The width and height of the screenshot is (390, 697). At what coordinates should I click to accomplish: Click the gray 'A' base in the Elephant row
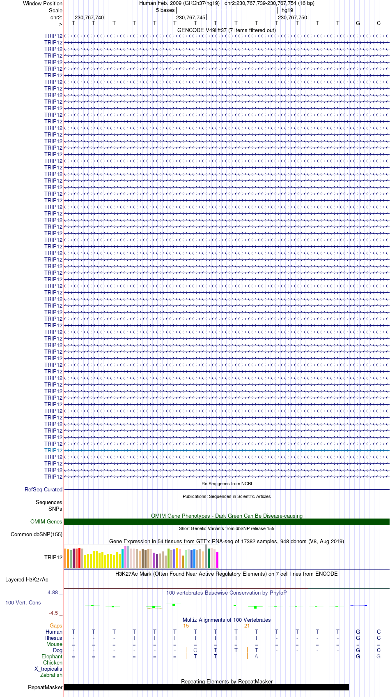tap(256, 656)
